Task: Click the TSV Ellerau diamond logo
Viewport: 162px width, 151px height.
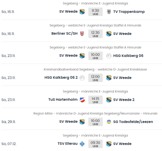Action: click(x=82, y=144)
